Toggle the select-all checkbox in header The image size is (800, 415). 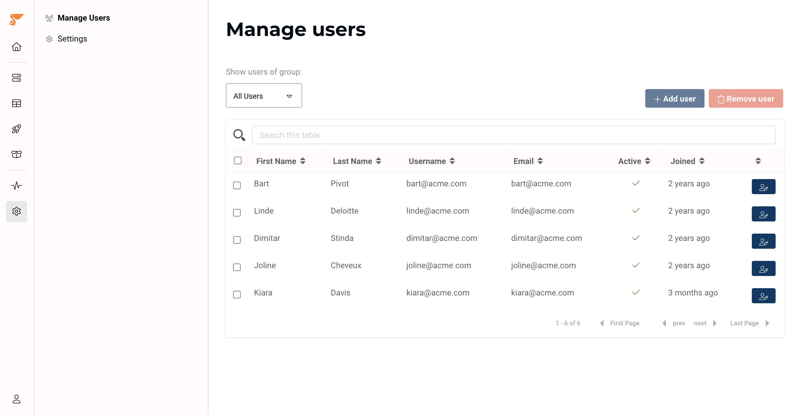pos(237,160)
